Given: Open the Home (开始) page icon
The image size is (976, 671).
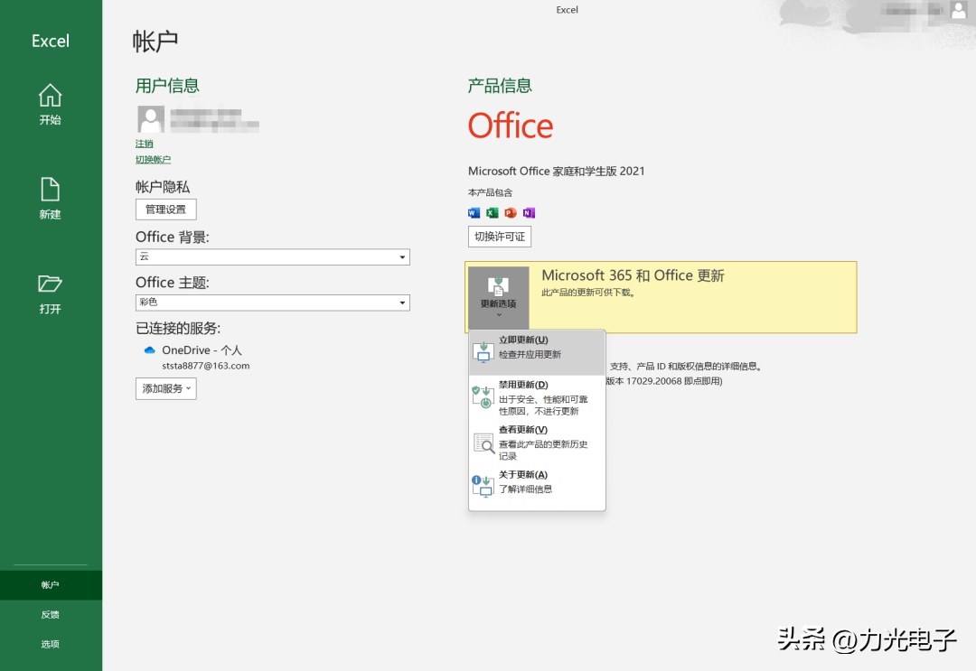Looking at the screenshot, I should [x=50, y=96].
